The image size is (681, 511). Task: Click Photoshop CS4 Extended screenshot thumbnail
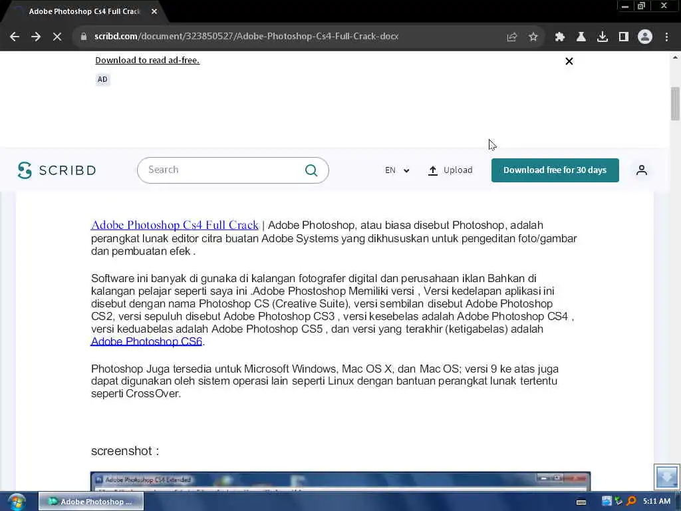[x=340, y=481]
